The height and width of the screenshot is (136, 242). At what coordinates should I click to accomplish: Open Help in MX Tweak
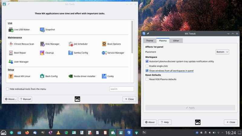point(165,122)
